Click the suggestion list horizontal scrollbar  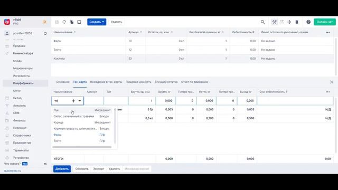point(82,147)
